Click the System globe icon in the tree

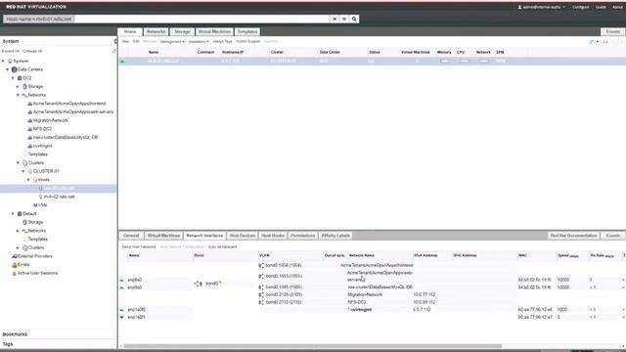point(10,61)
